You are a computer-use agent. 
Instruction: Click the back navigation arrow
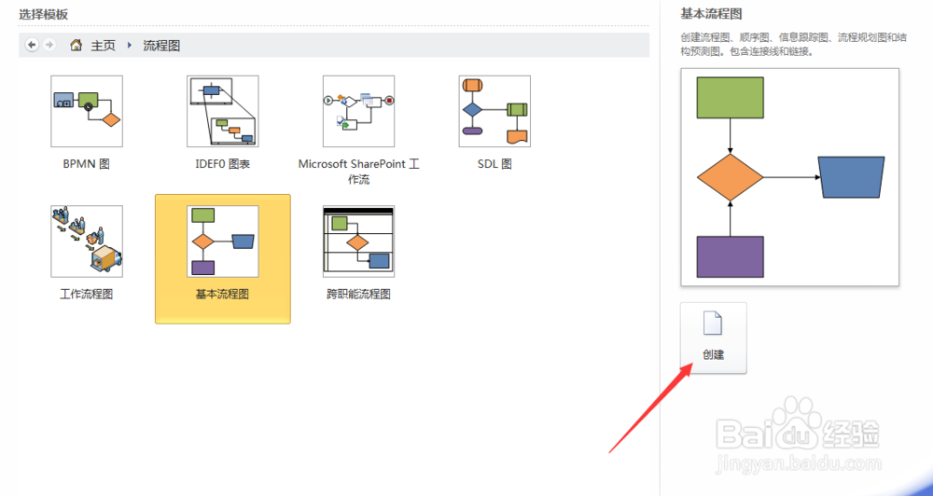click(x=32, y=45)
